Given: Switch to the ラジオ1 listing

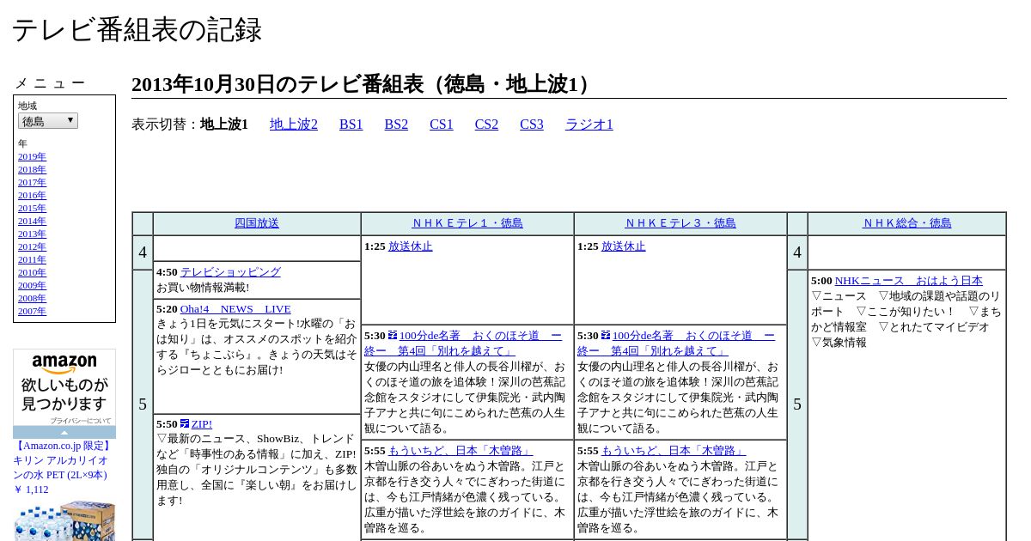Looking at the screenshot, I should (x=589, y=125).
